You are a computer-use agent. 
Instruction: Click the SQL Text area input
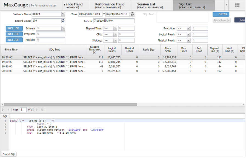click(182, 17)
